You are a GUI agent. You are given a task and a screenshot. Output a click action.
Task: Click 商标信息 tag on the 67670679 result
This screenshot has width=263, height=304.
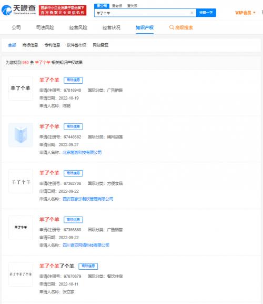[88, 266]
